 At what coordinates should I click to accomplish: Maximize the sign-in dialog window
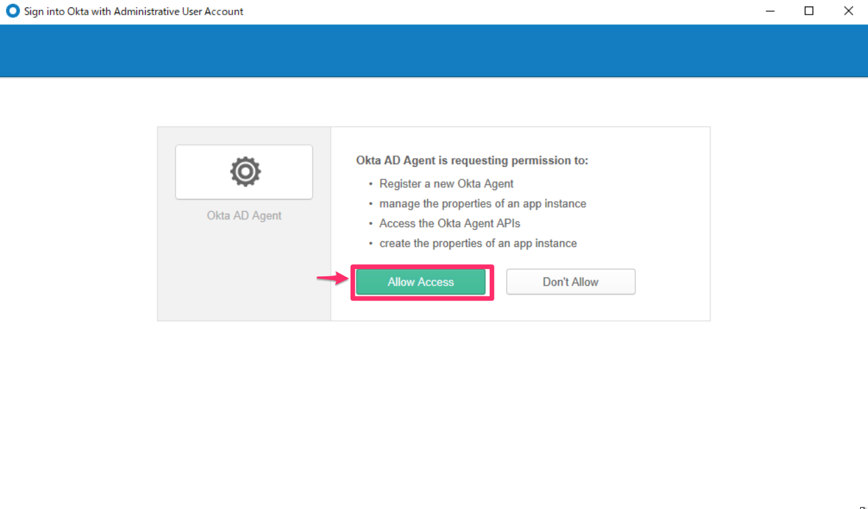point(809,11)
